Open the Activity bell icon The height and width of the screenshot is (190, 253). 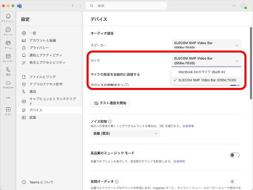pos(8,16)
